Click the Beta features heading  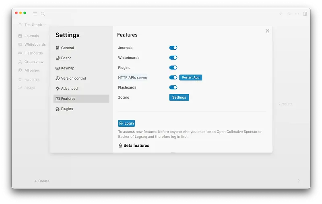point(136,145)
